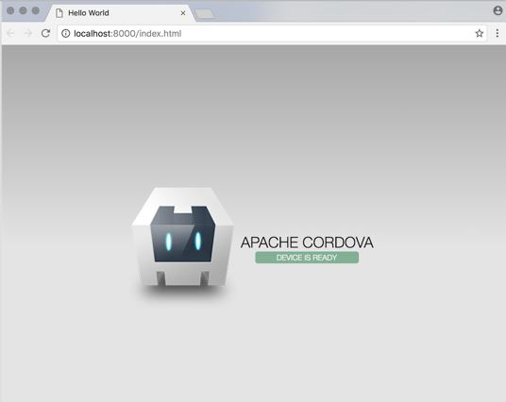This screenshot has height=402, width=506.
Task: Open Chrome three-dot menu
Action: 497,33
